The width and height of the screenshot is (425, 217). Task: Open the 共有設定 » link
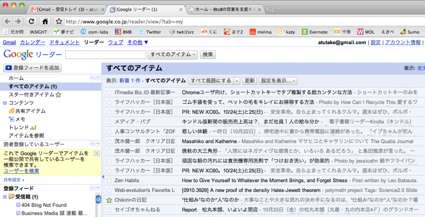pos(14,180)
